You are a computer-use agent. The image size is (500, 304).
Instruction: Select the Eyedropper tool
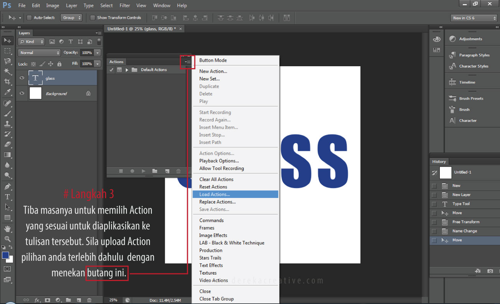click(7, 92)
